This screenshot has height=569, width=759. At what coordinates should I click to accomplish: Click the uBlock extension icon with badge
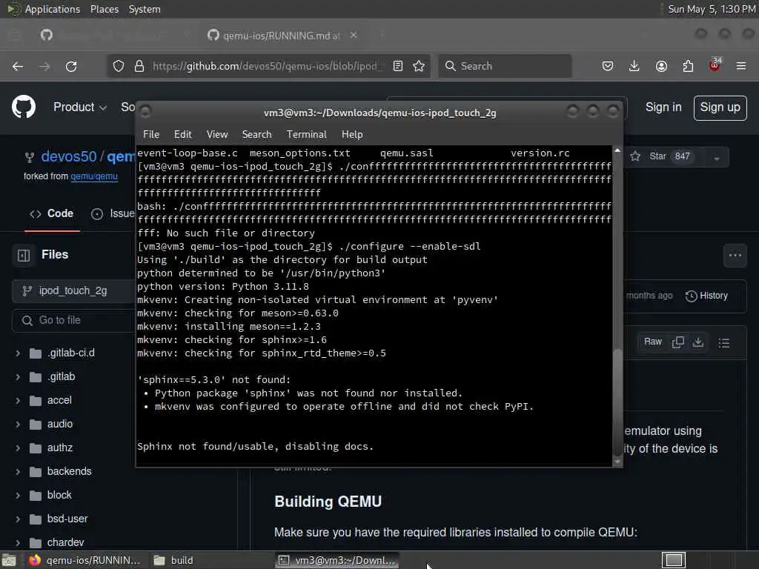715,65
